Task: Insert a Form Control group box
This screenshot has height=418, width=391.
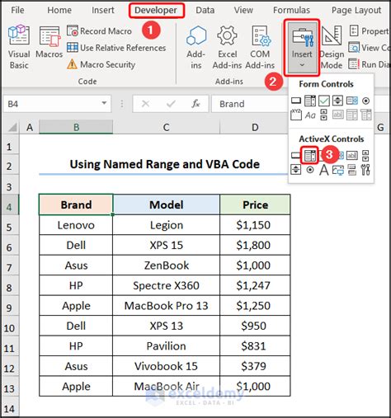Action: [x=296, y=115]
